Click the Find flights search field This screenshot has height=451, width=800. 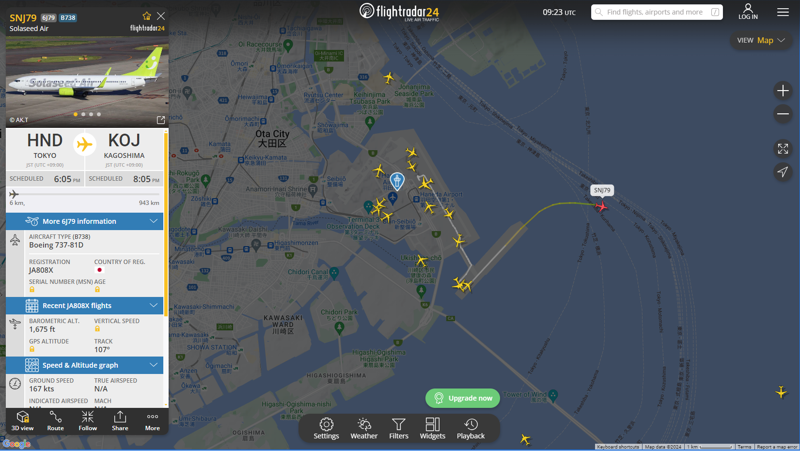(x=657, y=12)
